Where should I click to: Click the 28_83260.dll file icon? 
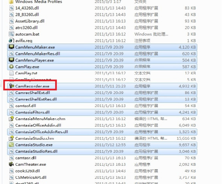(12, 15)
